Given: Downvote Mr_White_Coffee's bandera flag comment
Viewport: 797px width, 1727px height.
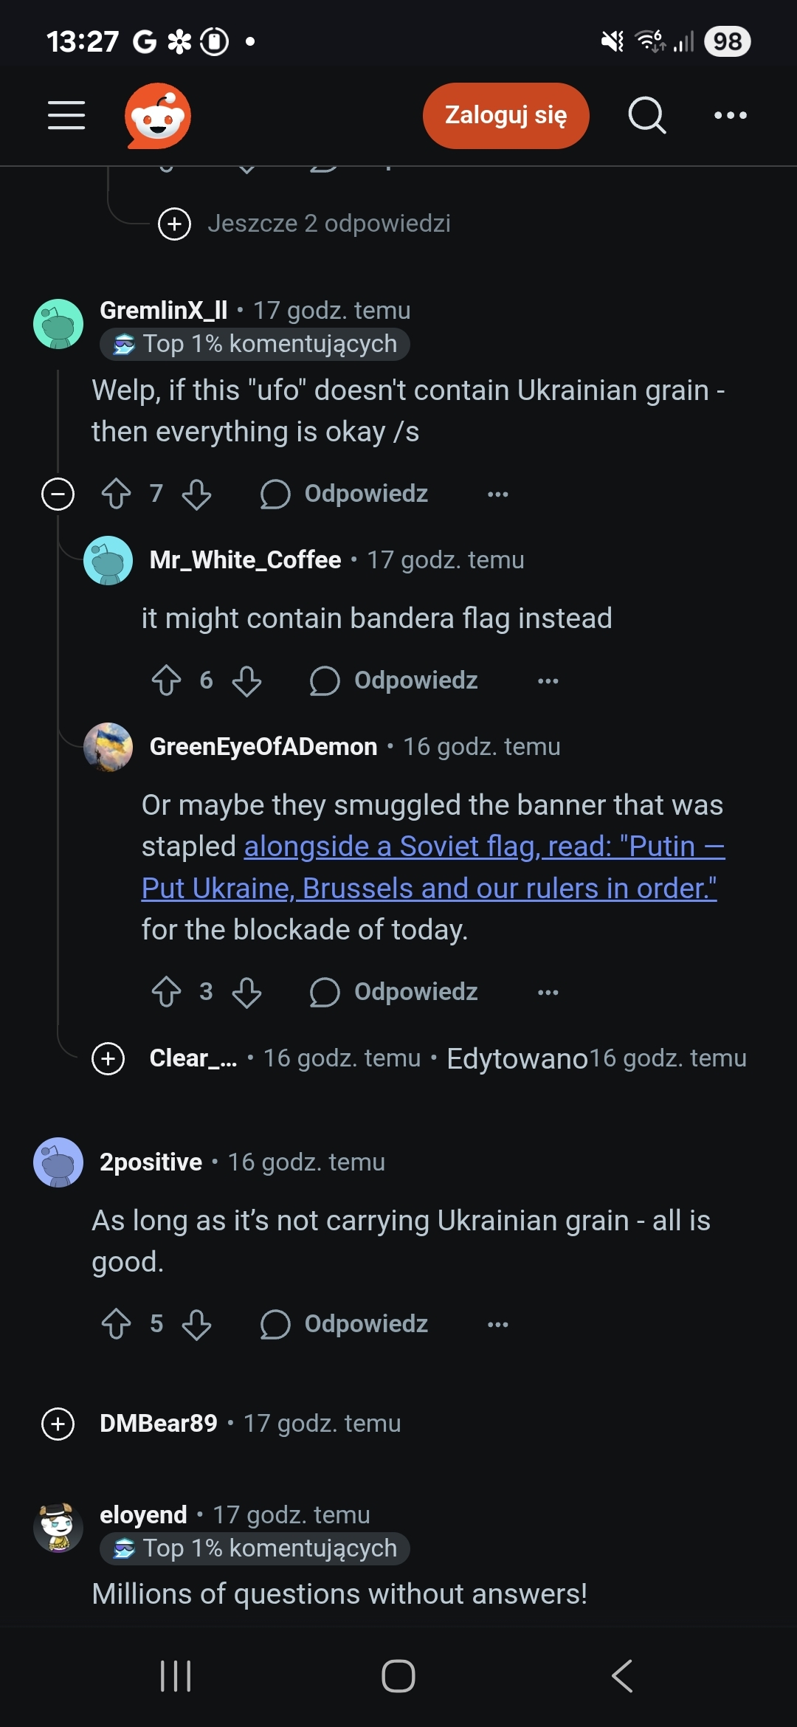Looking at the screenshot, I should [246, 680].
